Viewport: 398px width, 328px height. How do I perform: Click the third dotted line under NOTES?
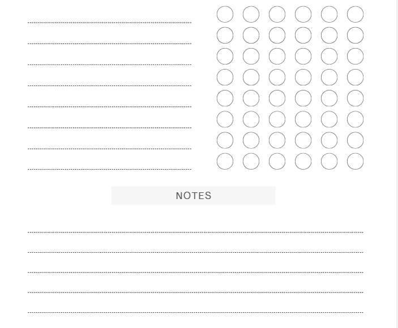(195, 272)
